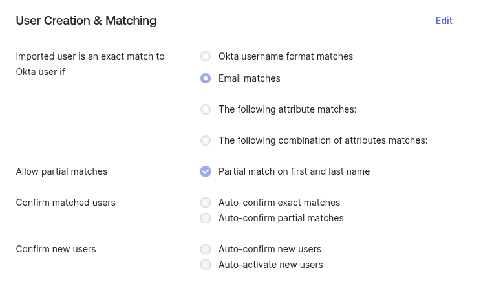
Task: Tick the Auto-activate new users checkbox
Action: coord(206,265)
